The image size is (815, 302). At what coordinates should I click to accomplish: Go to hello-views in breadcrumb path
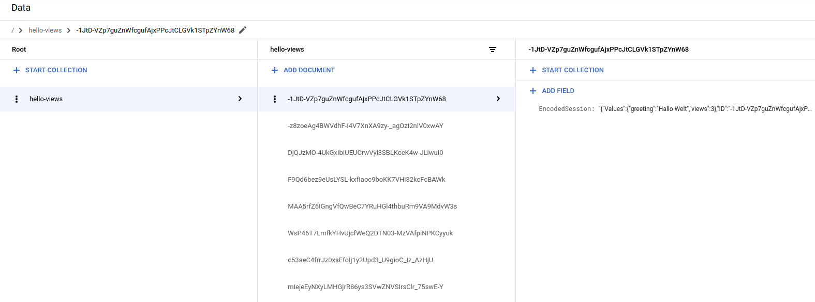45,30
